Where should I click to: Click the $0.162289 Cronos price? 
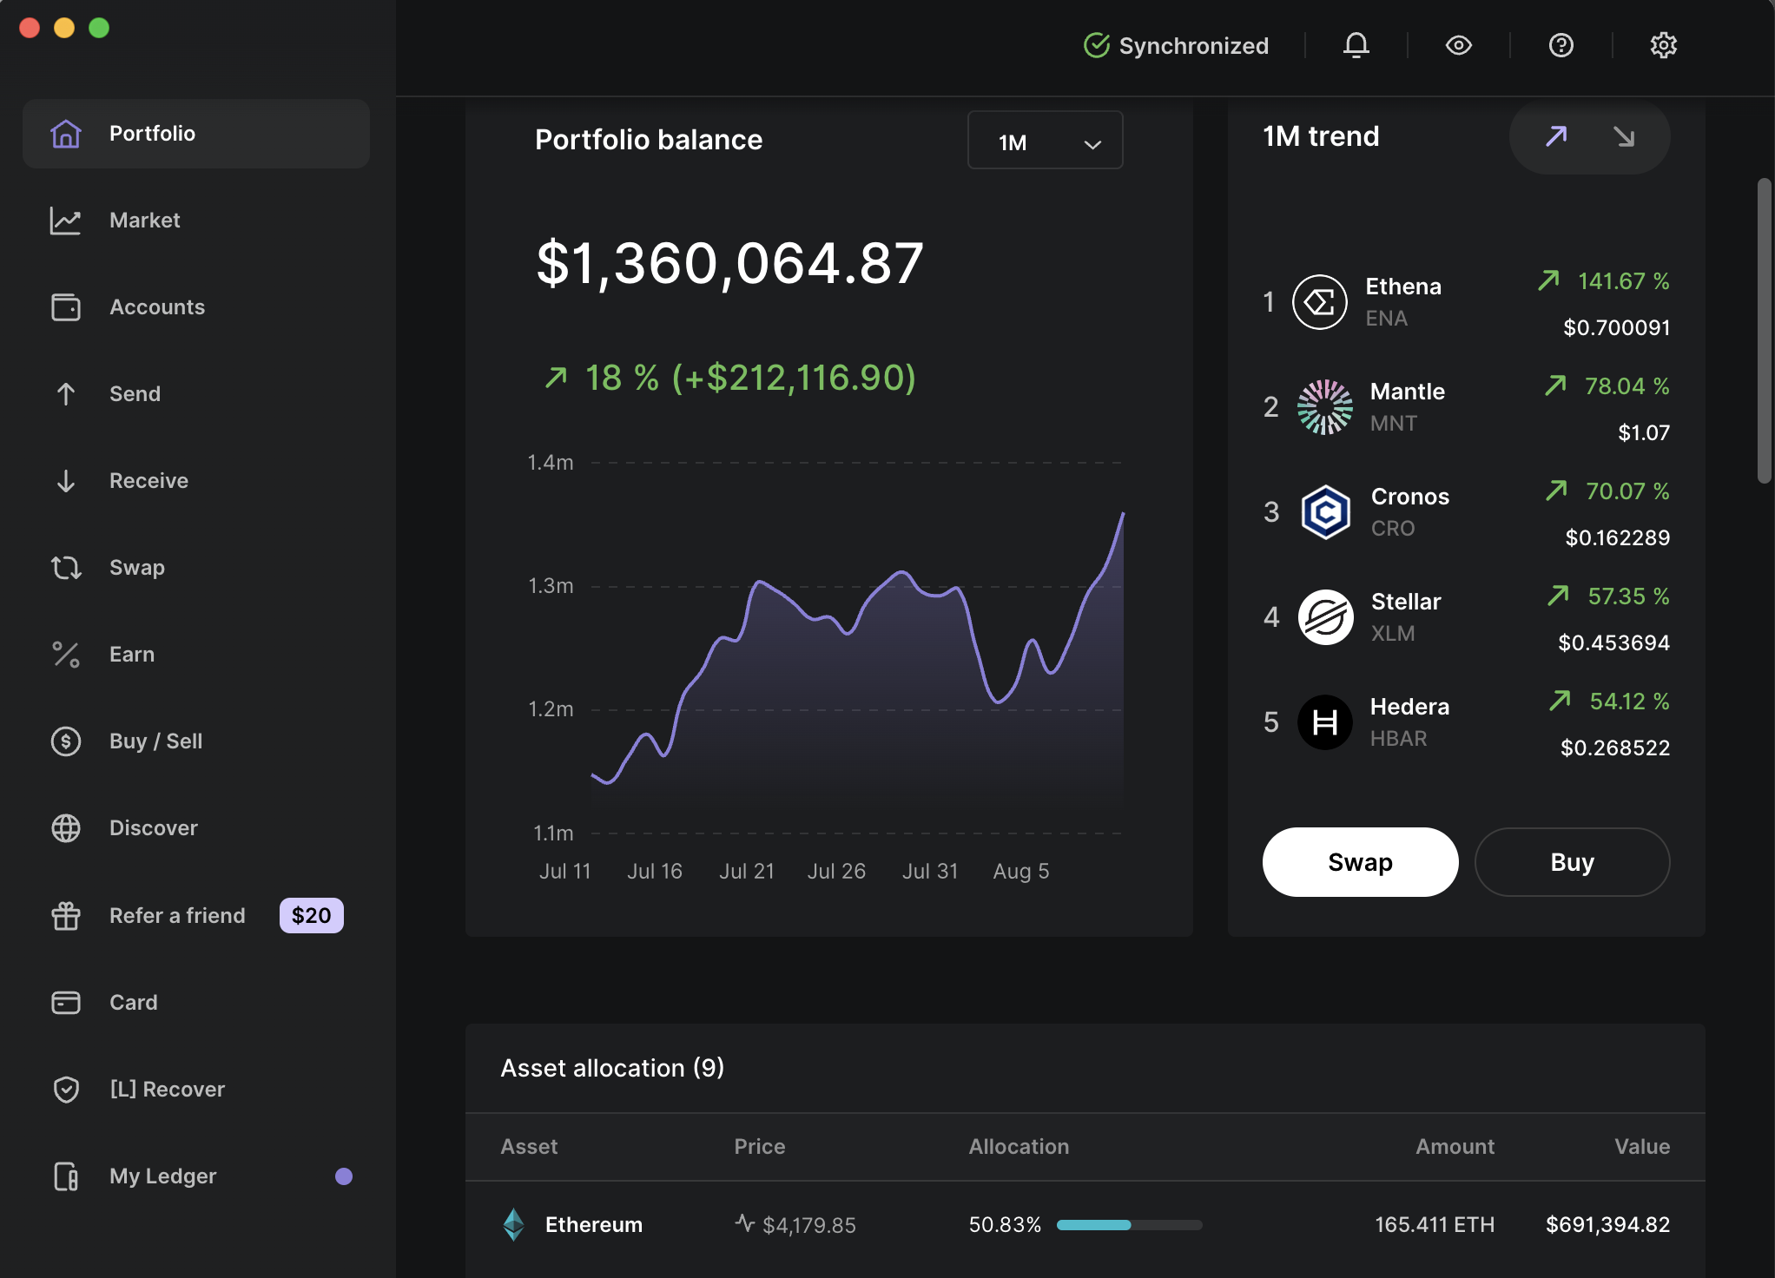coord(1617,537)
